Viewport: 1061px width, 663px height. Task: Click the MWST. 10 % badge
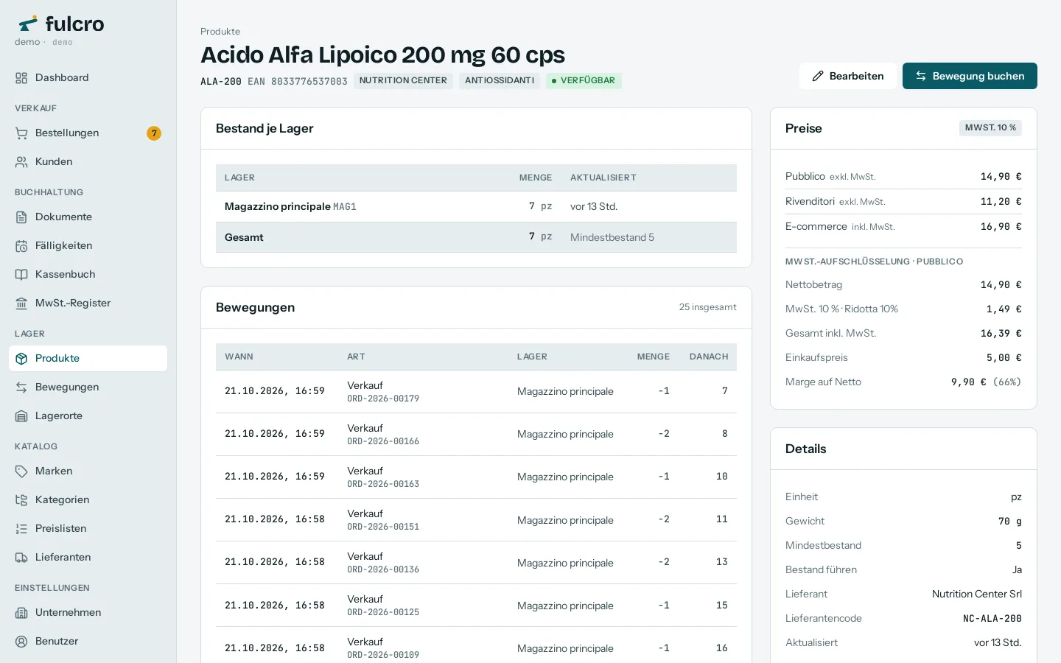pyautogui.click(x=990, y=128)
